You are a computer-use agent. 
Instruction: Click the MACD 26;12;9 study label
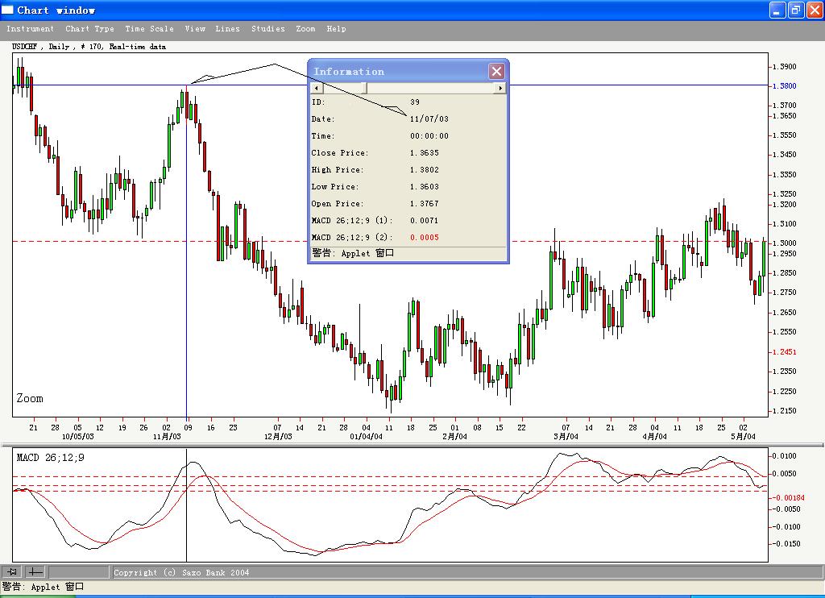click(x=50, y=458)
